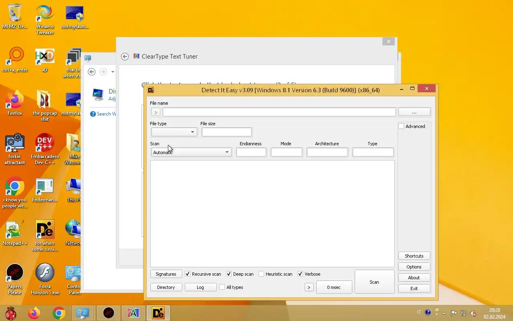Open the xD HxD desktop shortcut

(x=45, y=60)
